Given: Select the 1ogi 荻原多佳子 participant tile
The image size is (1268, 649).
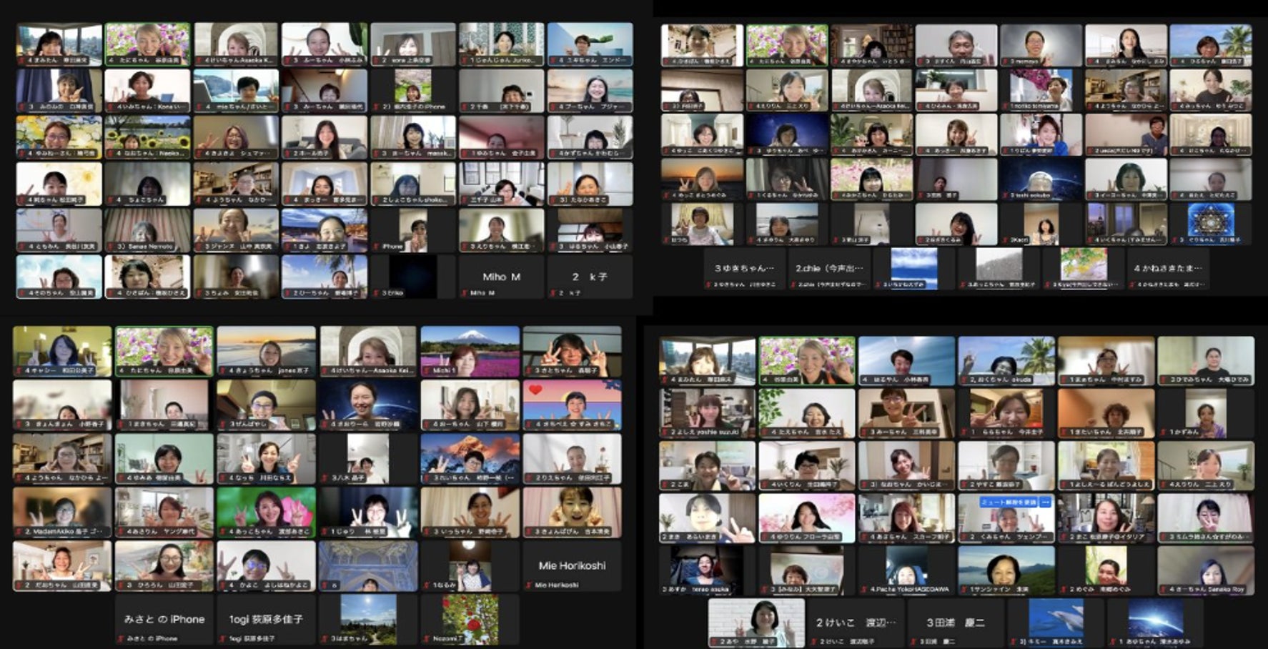Looking at the screenshot, I should coord(265,619).
